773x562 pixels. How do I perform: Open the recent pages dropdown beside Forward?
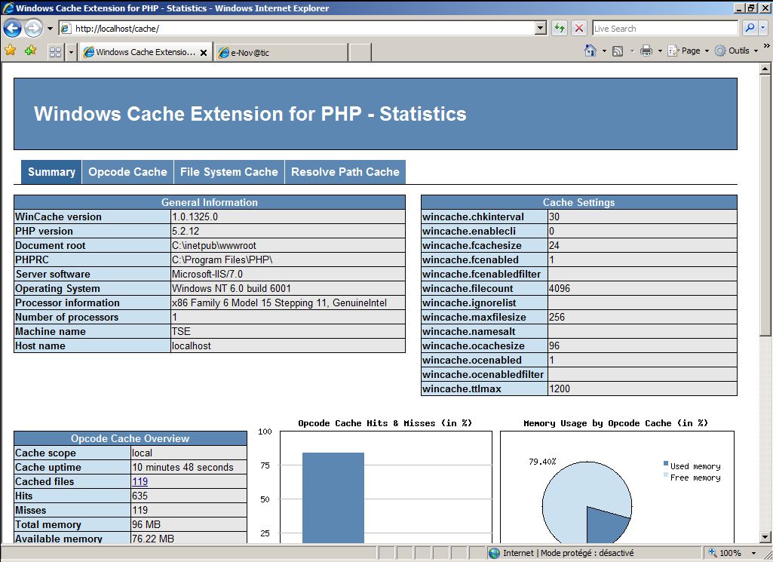[x=50, y=29]
